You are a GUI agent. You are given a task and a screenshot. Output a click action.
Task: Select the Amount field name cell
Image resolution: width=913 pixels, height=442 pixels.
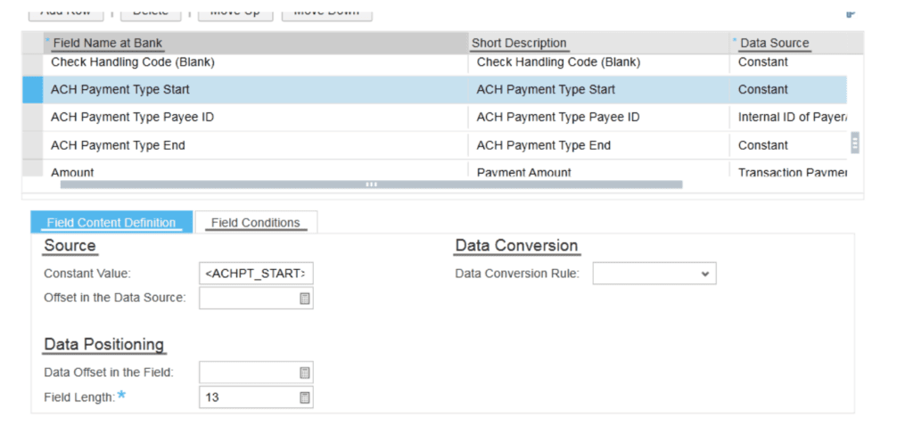256,170
